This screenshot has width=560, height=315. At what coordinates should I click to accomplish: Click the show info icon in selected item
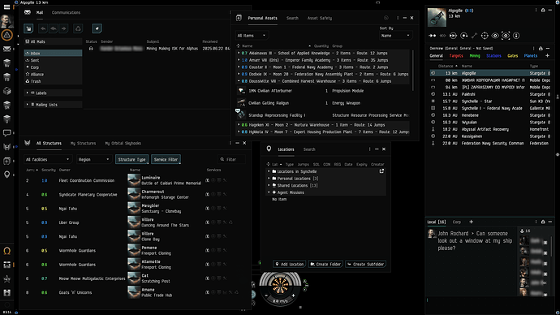(516, 36)
